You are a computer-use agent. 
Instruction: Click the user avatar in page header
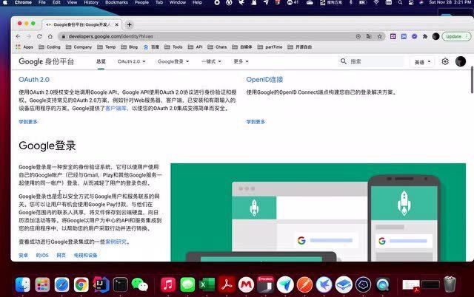[x=461, y=62]
